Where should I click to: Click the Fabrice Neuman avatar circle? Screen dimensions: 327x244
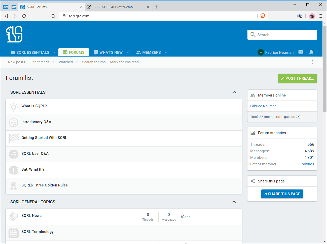tap(261, 52)
